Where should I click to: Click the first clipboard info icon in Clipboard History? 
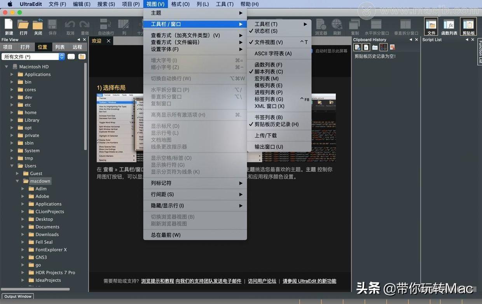click(x=358, y=47)
